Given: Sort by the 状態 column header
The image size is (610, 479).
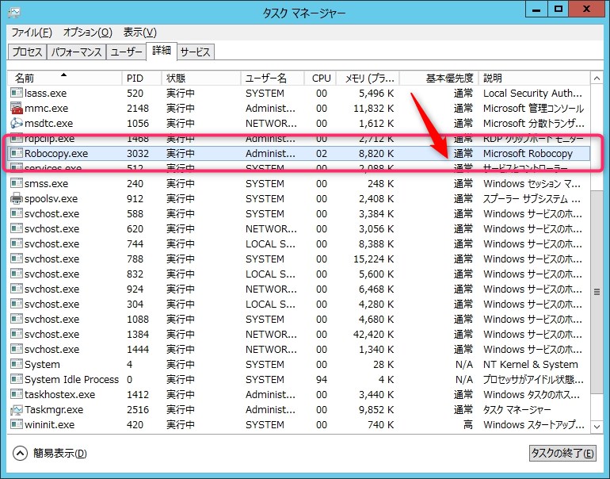Looking at the screenshot, I should (x=200, y=79).
